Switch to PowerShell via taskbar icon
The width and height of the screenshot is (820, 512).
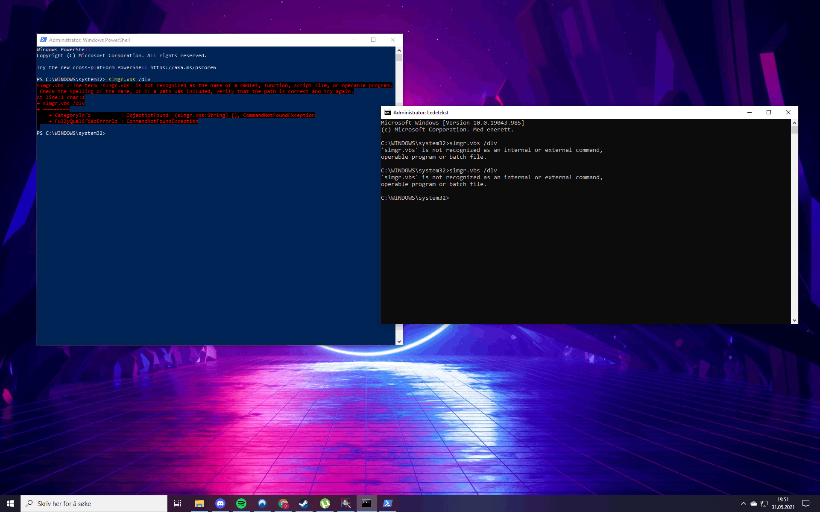(387, 503)
